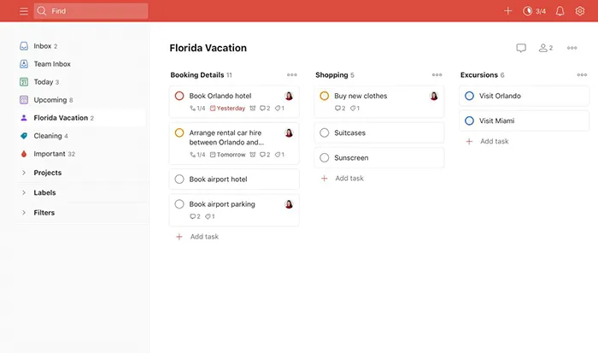Image resolution: width=598 pixels, height=353 pixels.
Task: Click the Inbox tray icon in sidebar
Action: pyautogui.click(x=24, y=46)
